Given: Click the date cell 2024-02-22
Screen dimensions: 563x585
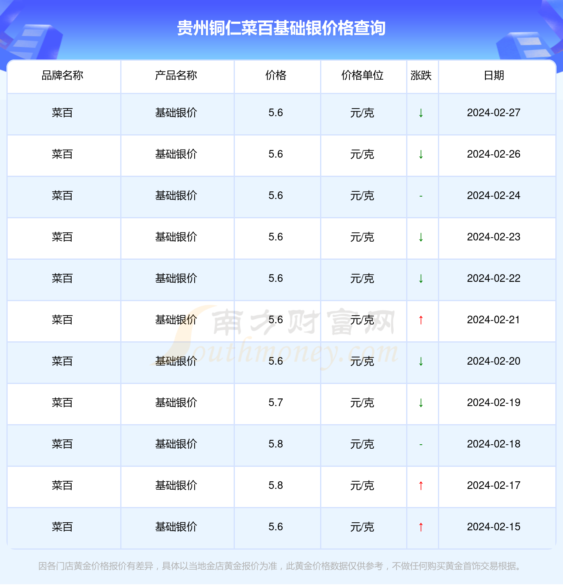Looking at the screenshot, I should pyautogui.click(x=494, y=279).
